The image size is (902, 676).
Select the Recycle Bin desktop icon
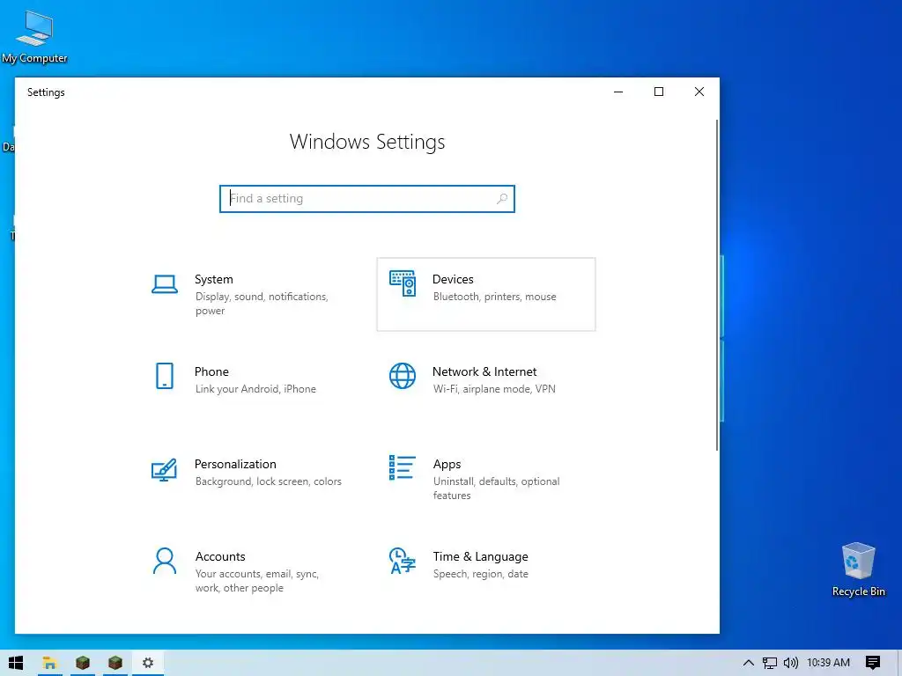(x=858, y=569)
